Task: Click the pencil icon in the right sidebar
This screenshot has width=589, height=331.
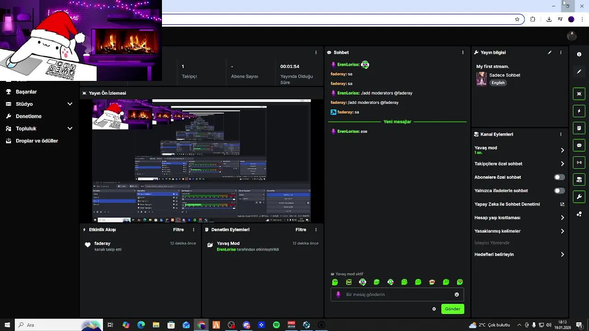Action: point(579,72)
